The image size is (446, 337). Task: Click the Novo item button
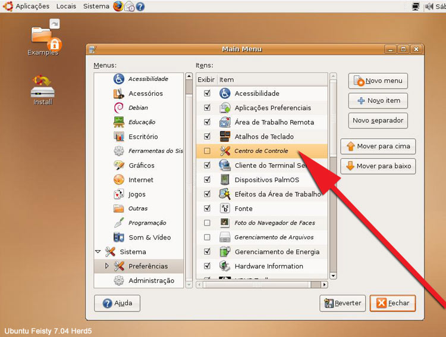[x=378, y=101]
